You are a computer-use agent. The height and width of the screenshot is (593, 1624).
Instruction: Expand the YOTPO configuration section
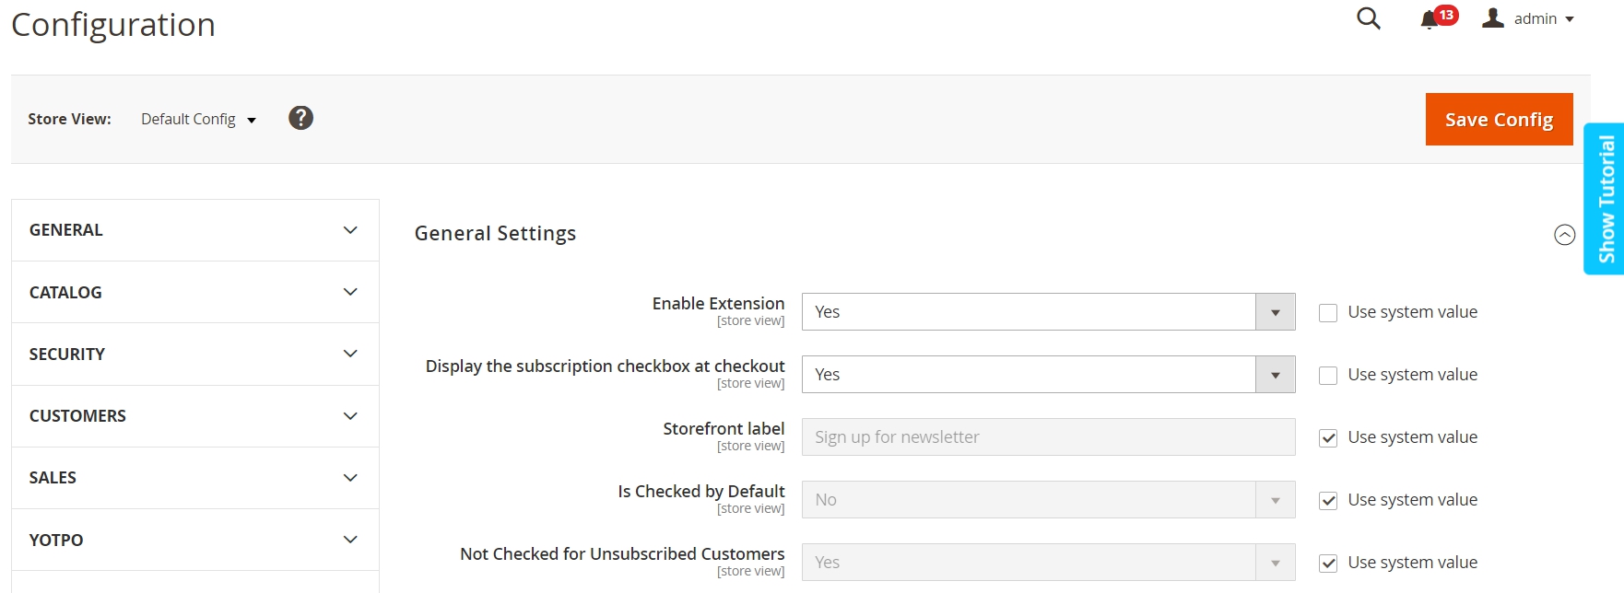coord(195,540)
